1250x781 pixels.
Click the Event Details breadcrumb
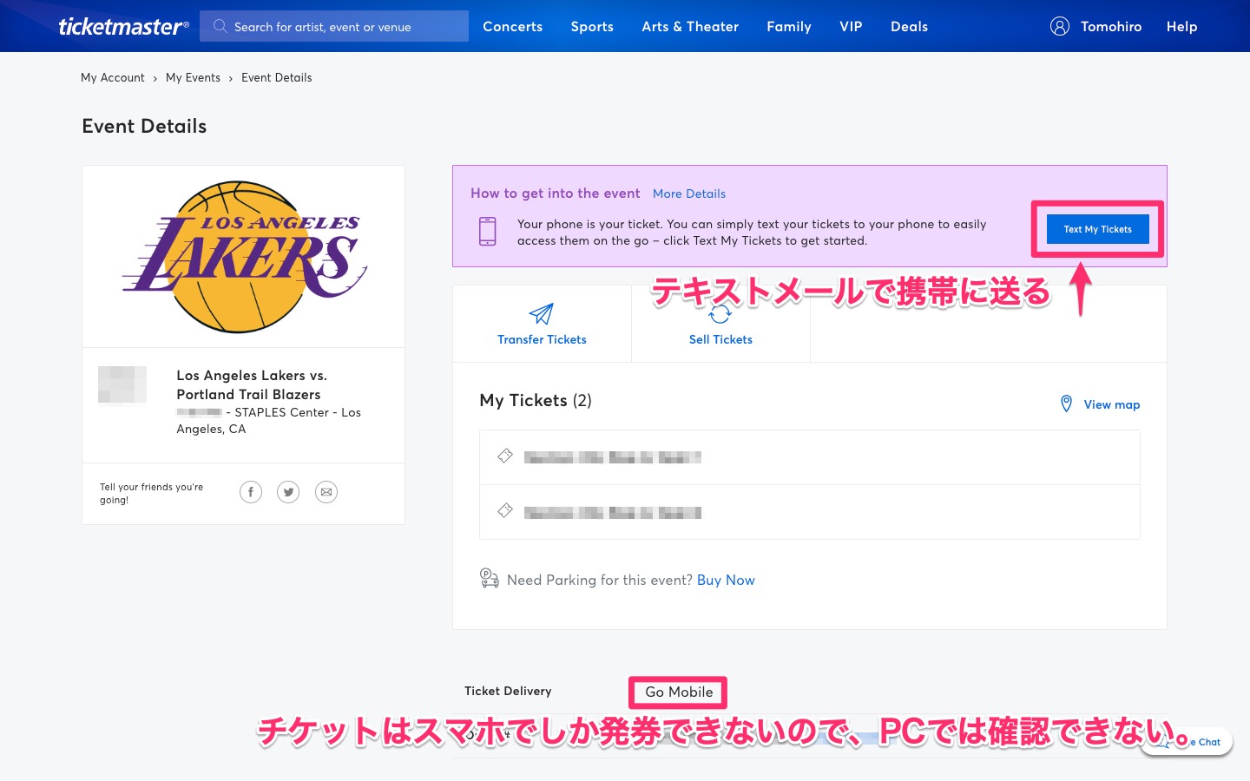(x=276, y=77)
